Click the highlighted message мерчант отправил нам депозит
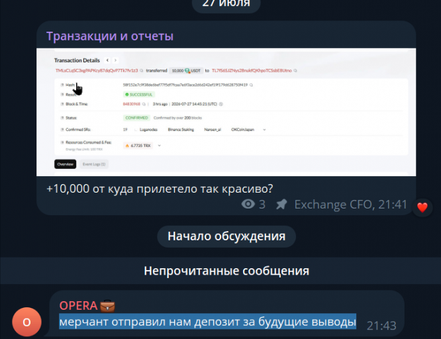The width and height of the screenshot is (441, 339). pos(207,321)
